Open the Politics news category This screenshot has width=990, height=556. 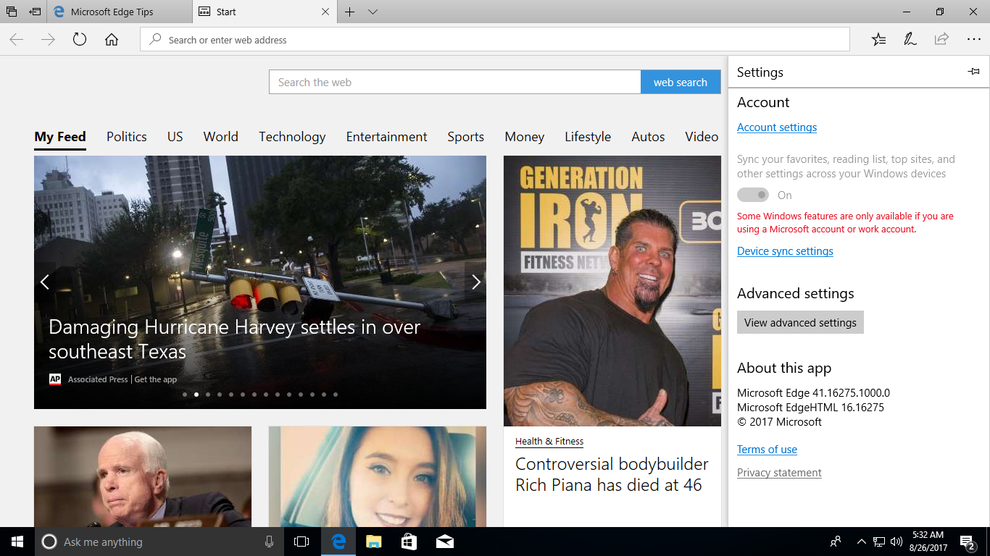pos(127,137)
